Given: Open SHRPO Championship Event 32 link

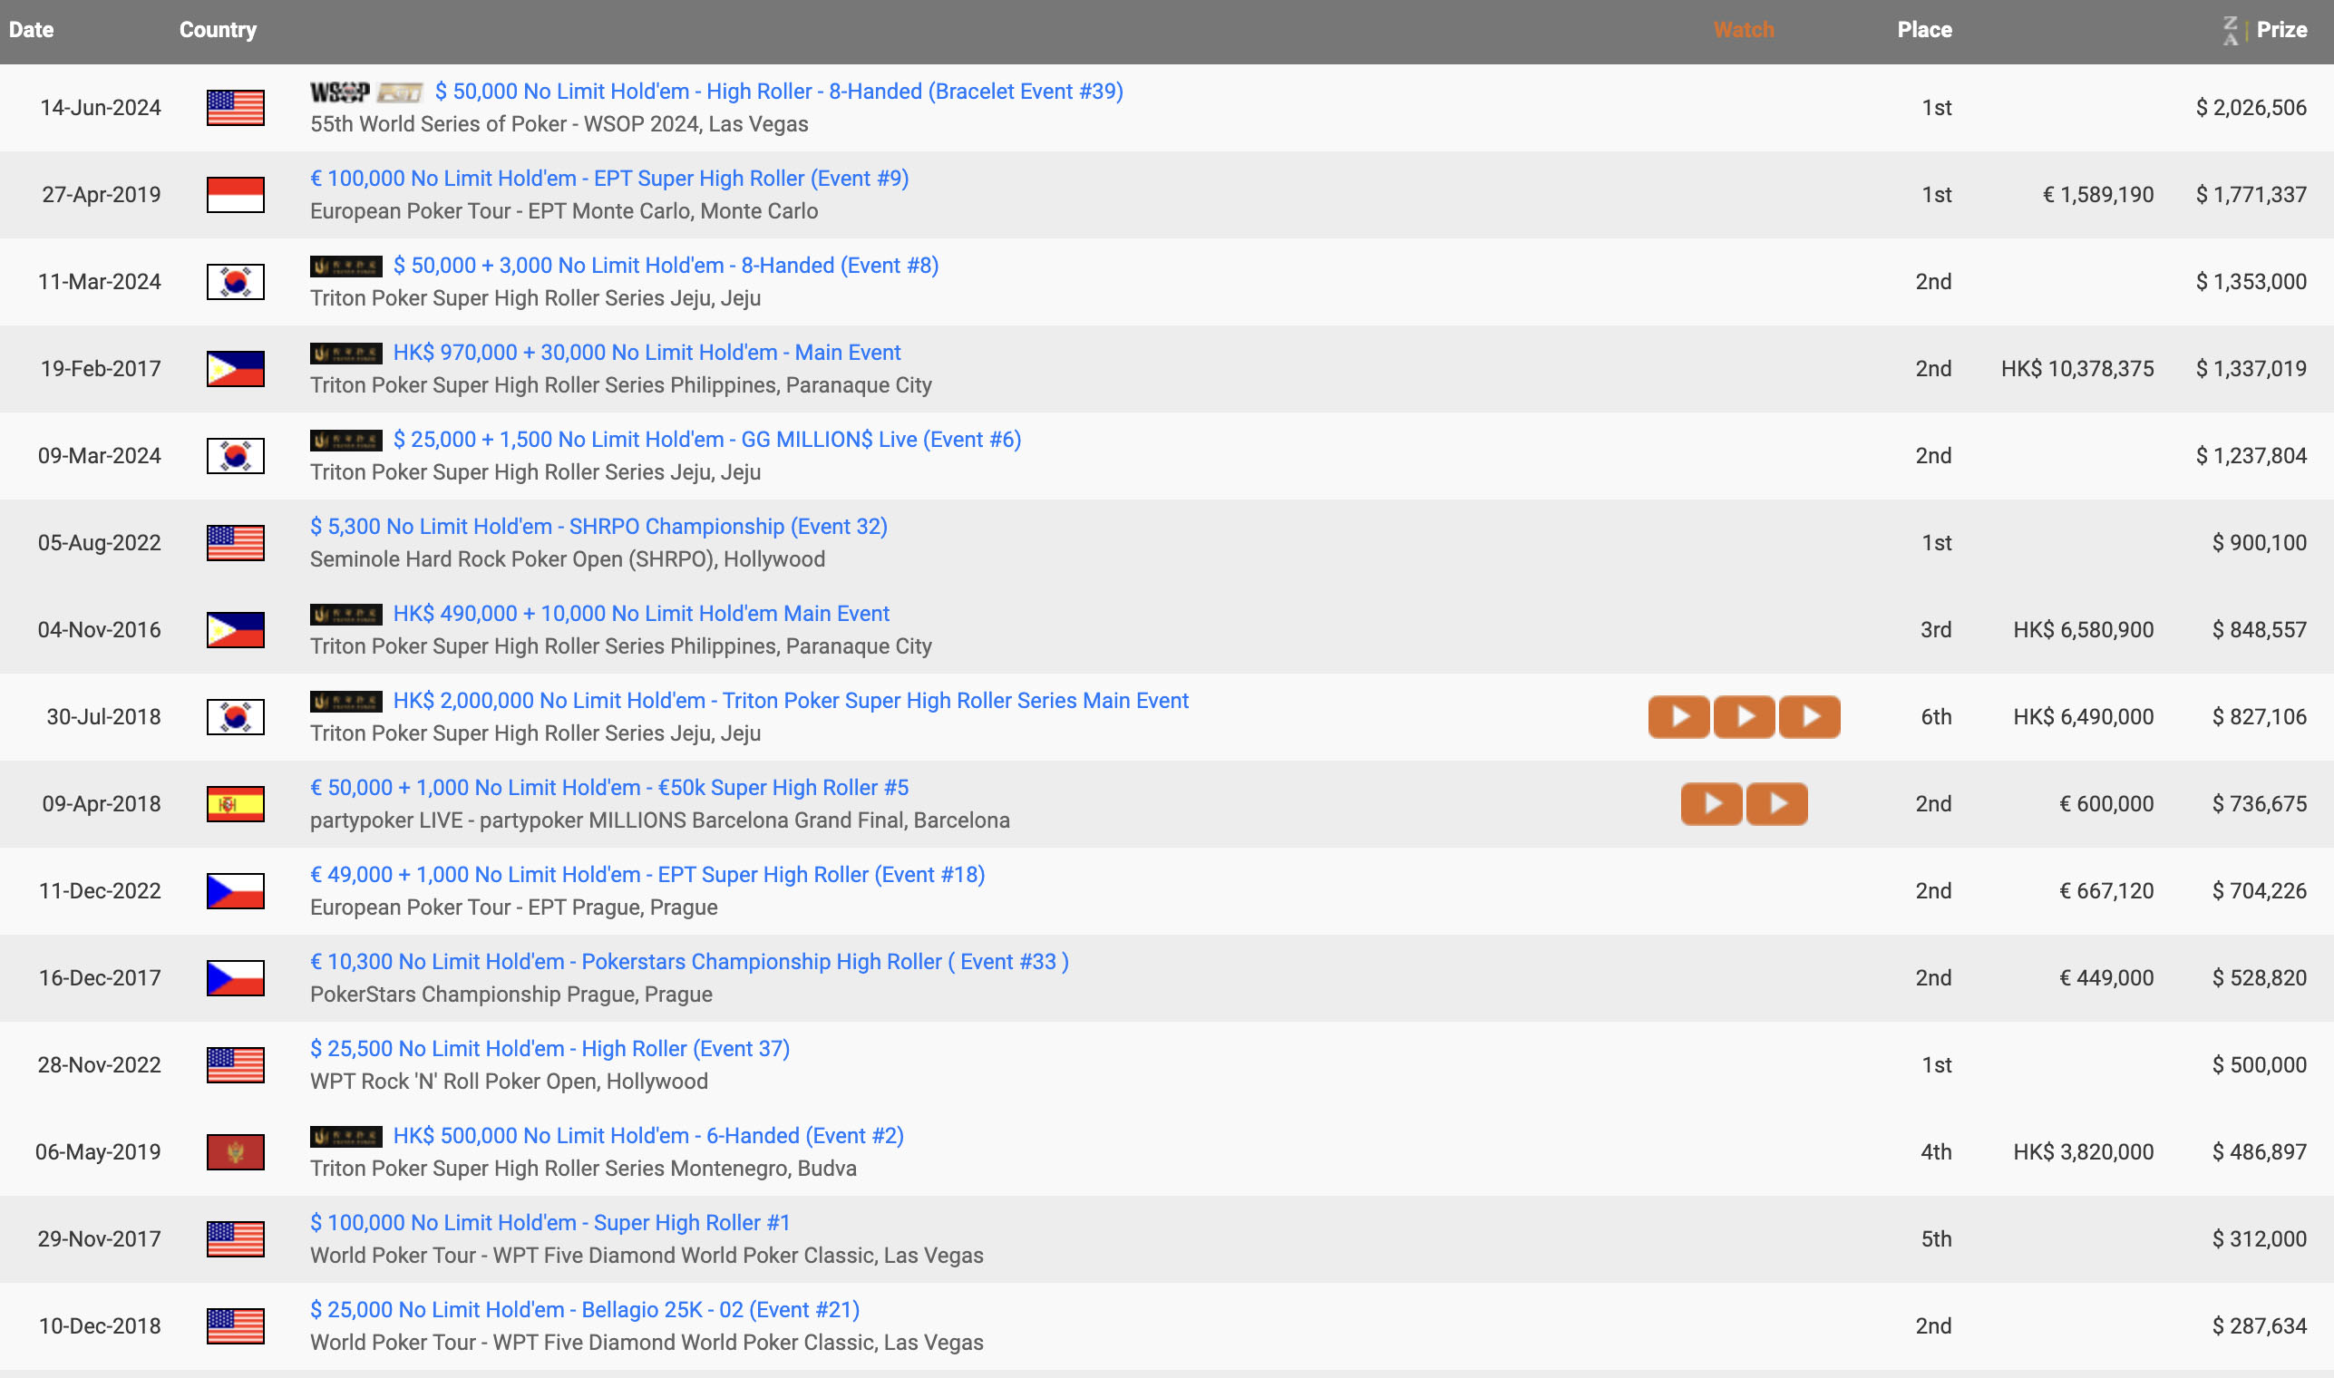Looking at the screenshot, I should [598, 527].
